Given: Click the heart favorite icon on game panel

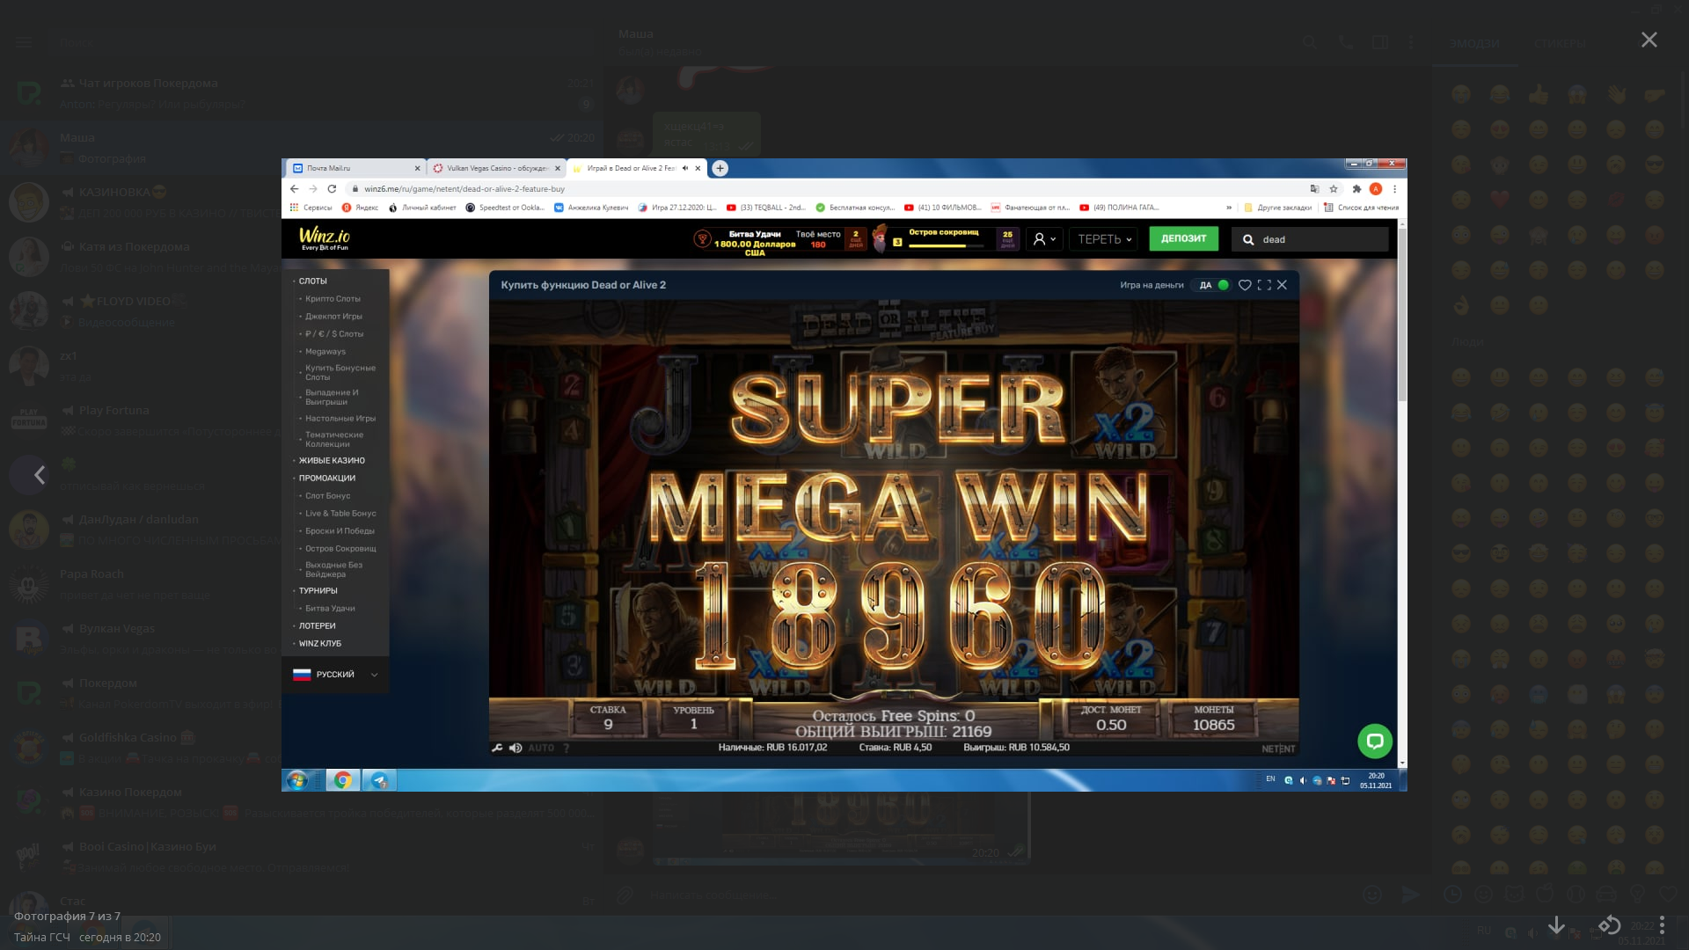Looking at the screenshot, I should click(x=1245, y=285).
